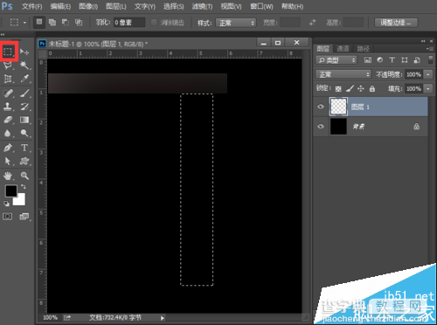This screenshot has width=437, height=325.
Task: Filter layers by shape layers icon
Action: click(405, 60)
